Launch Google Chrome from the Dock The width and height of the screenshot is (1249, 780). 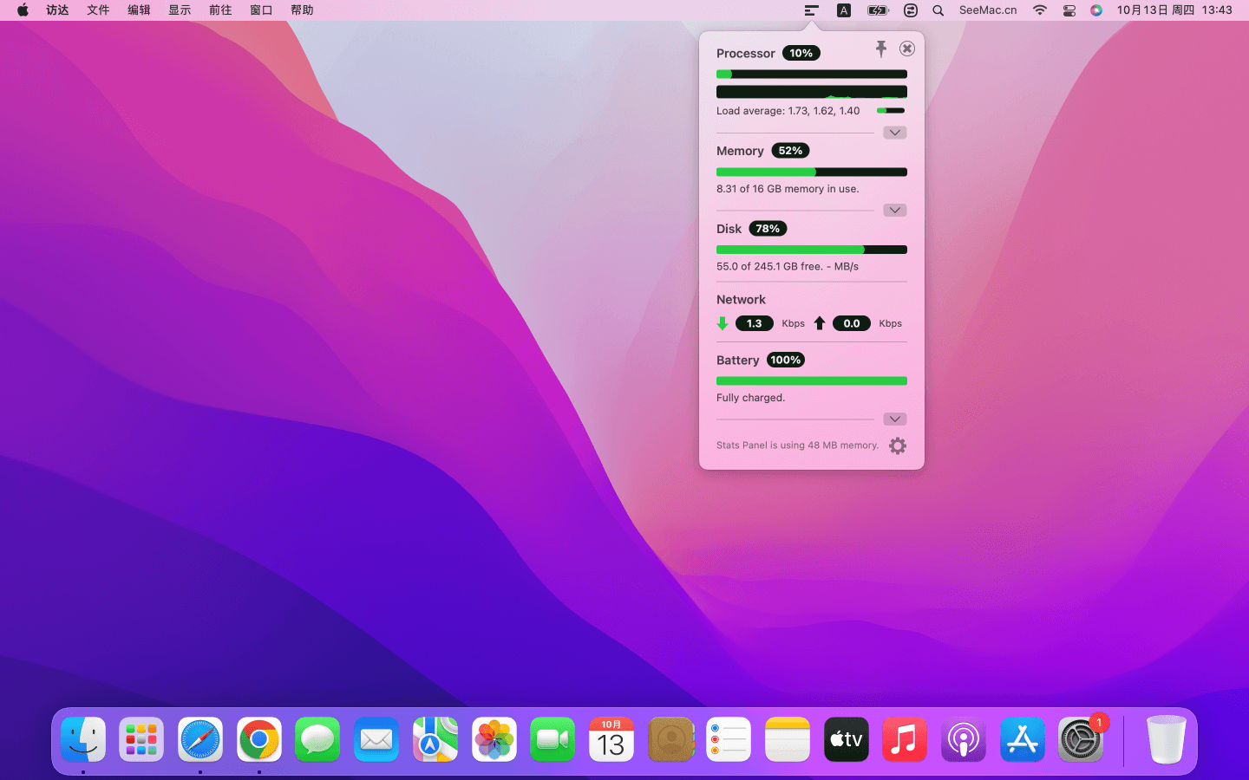pos(258,740)
